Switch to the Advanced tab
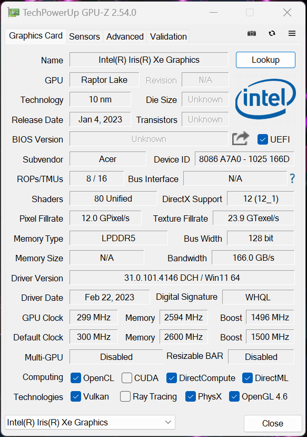Screen dimensions: 307x437 coord(125,36)
